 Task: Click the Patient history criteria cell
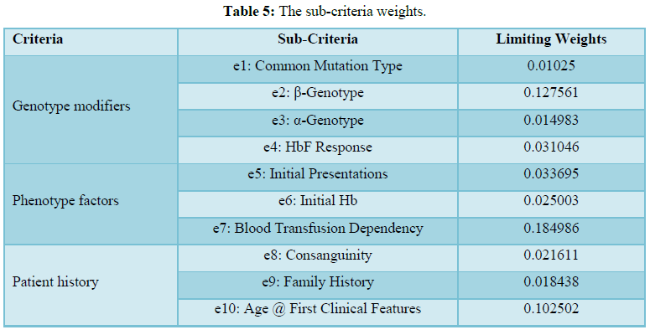click(x=55, y=282)
